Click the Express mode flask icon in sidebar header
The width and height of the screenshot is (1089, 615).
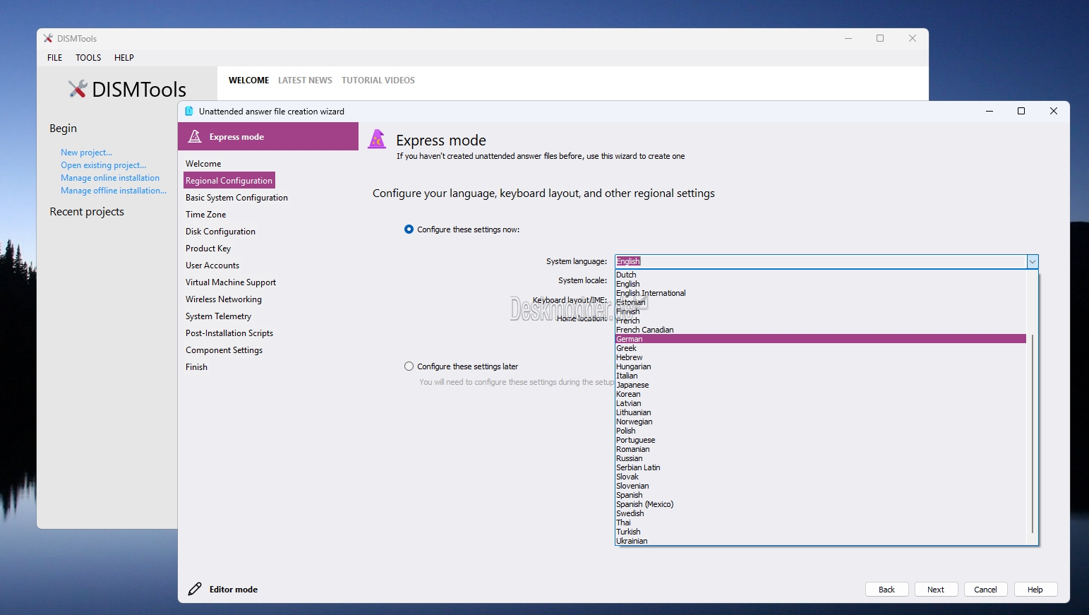(x=195, y=136)
